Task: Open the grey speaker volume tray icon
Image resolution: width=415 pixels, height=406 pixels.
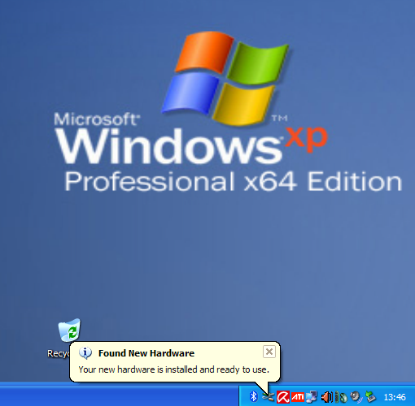Action: click(356, 397)
